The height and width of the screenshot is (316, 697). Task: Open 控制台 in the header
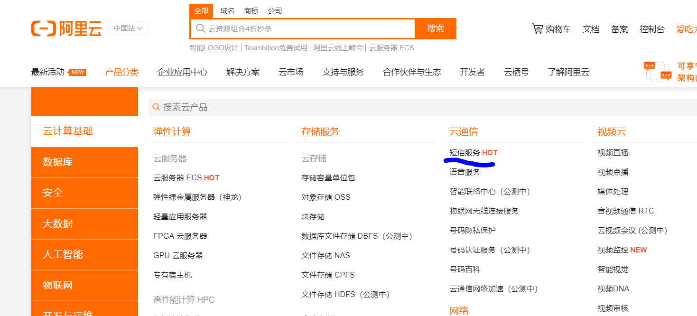pyautogui.click(x=652, y=29)
